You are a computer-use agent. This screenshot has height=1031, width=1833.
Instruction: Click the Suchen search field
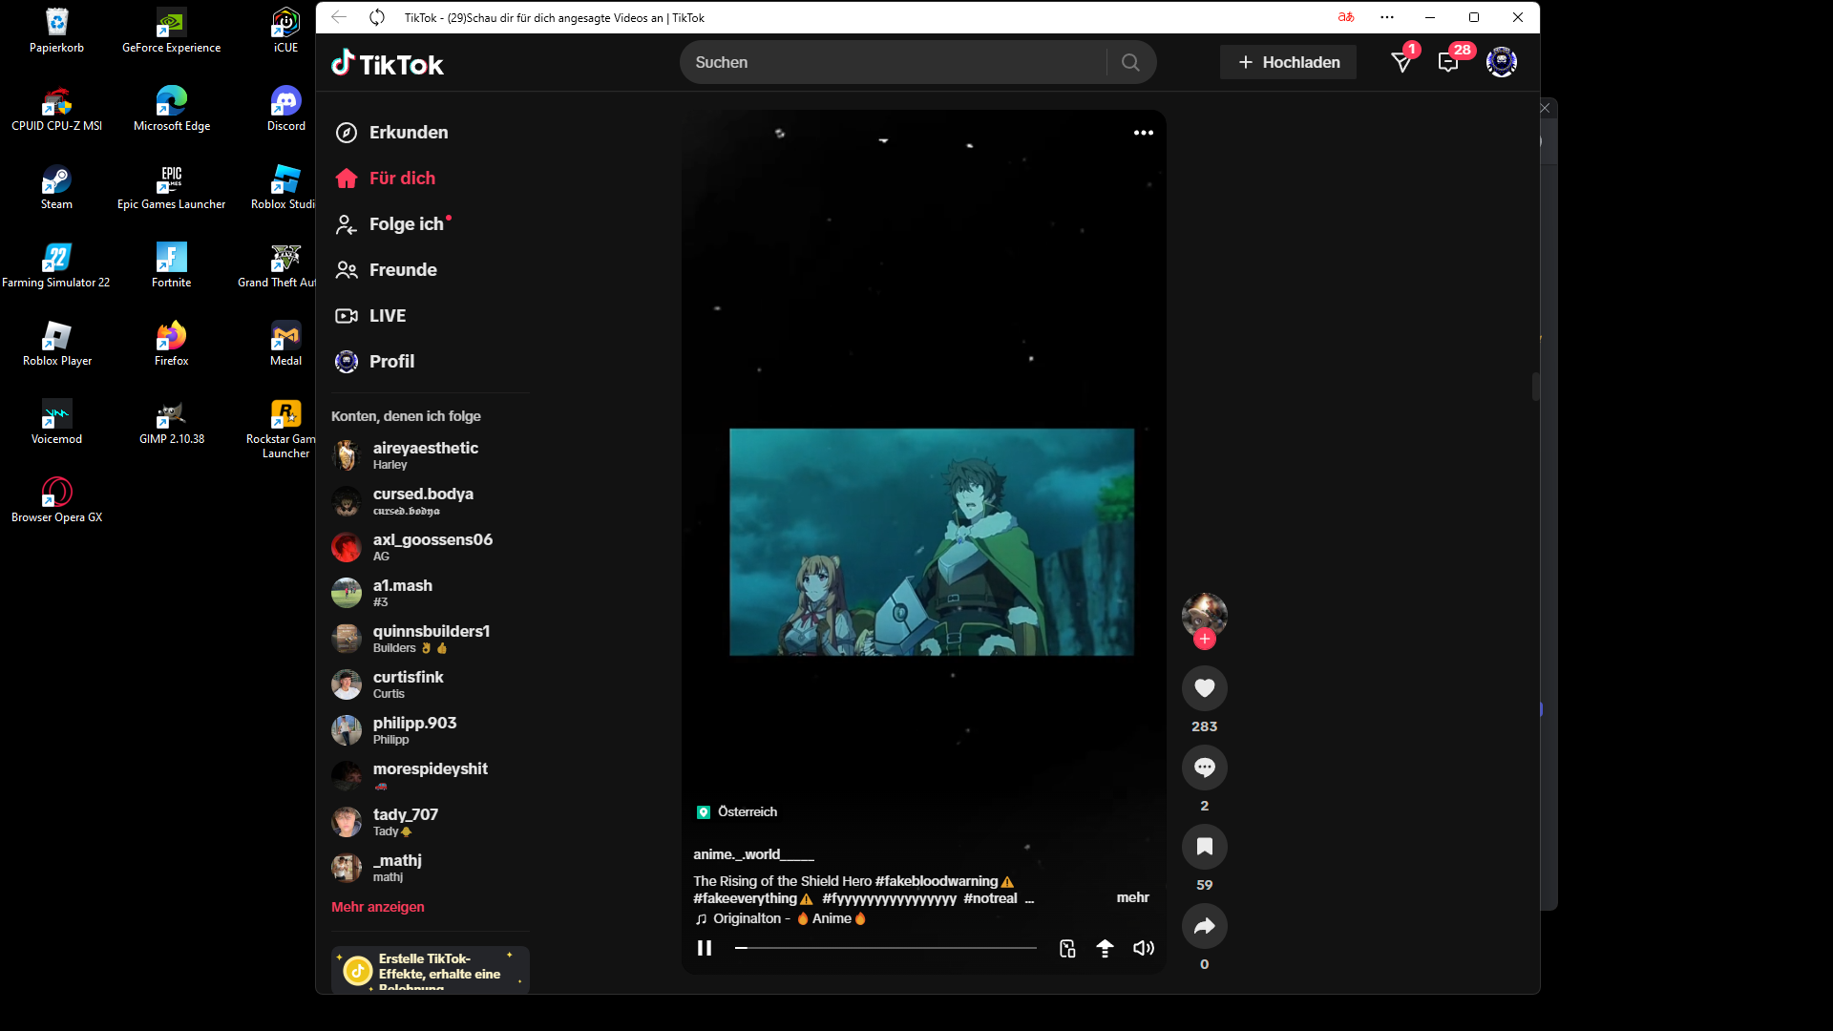[894, 62]
